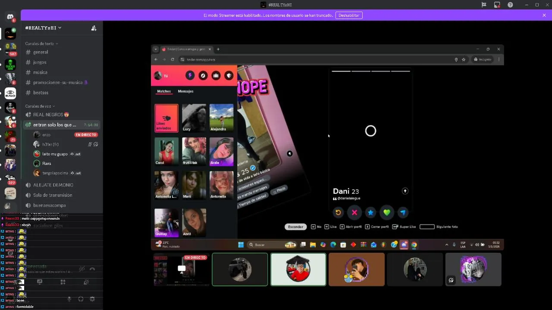Toggle the Discord headphones deafen button
552x310 pixels.
(x=81, y=299)
